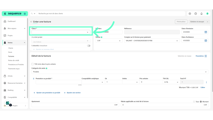Click the Dashboard home icon
The image size is (213, 120).
(x=5, y=21)
